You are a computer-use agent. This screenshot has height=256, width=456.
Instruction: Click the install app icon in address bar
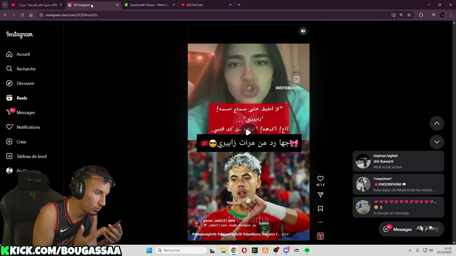pos(393,15)
